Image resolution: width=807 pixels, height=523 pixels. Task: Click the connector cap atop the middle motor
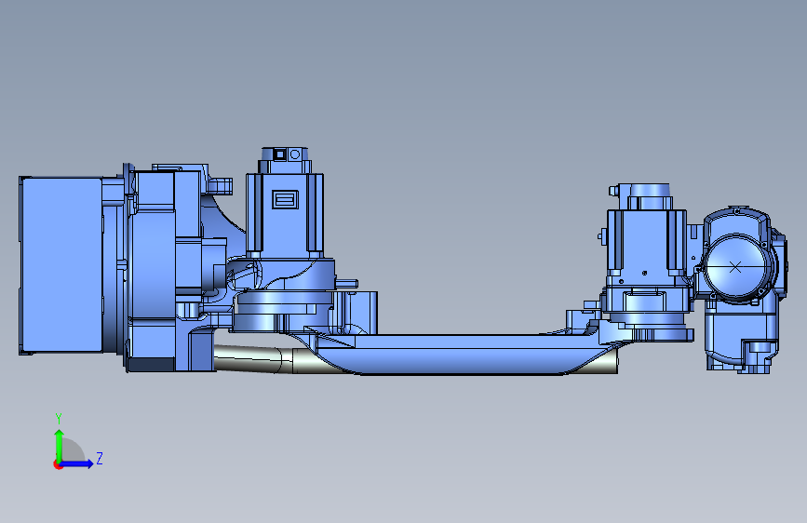285,154
